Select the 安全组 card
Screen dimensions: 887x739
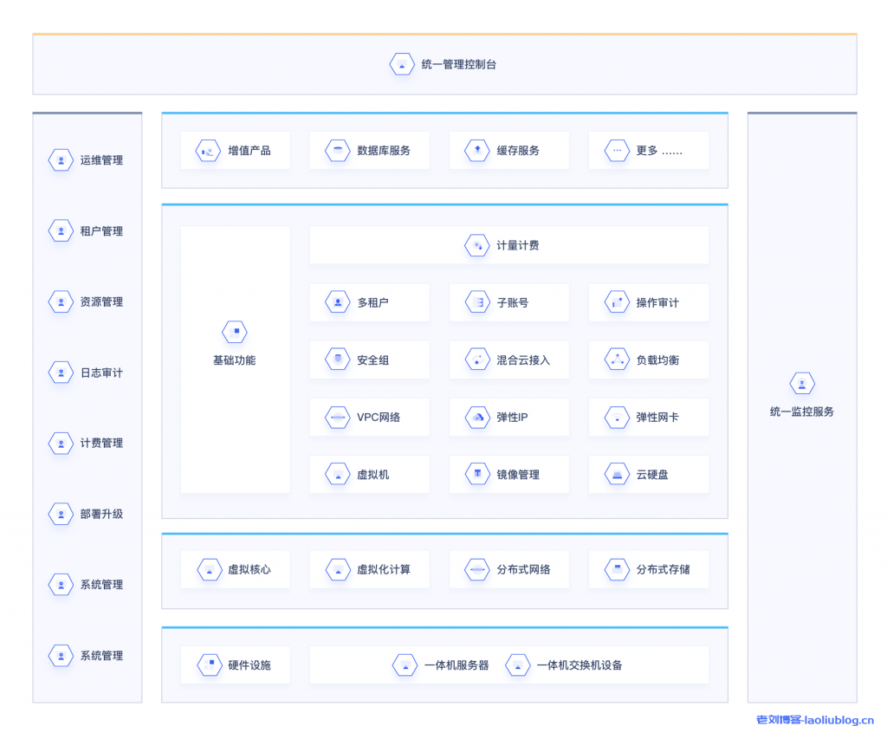coord(369,360)
